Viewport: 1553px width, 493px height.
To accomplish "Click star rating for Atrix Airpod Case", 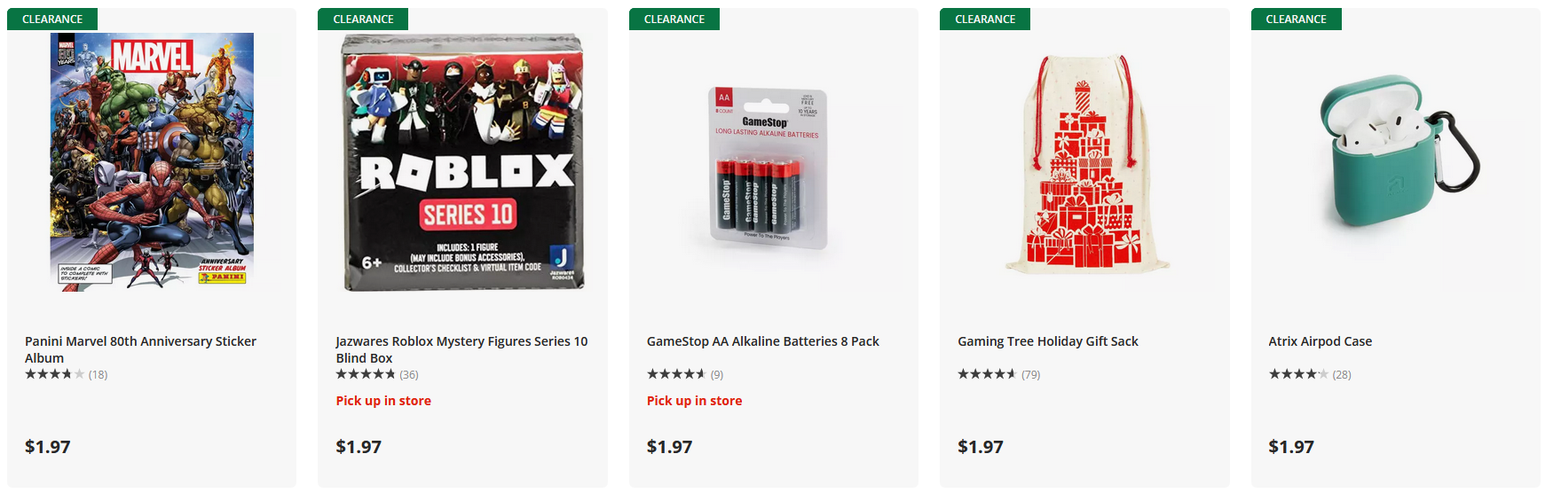I will (x=1298, y=374).
